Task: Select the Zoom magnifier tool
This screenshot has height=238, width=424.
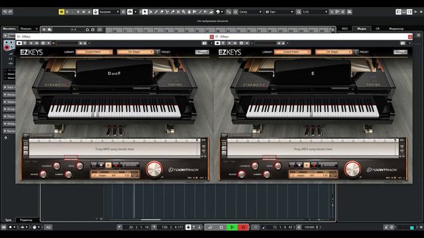Action: point(184,12)
